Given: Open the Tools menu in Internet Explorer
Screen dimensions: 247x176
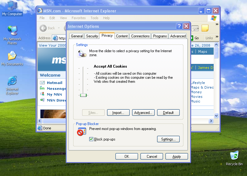Looking at the screenshot, I should [94, 18].
